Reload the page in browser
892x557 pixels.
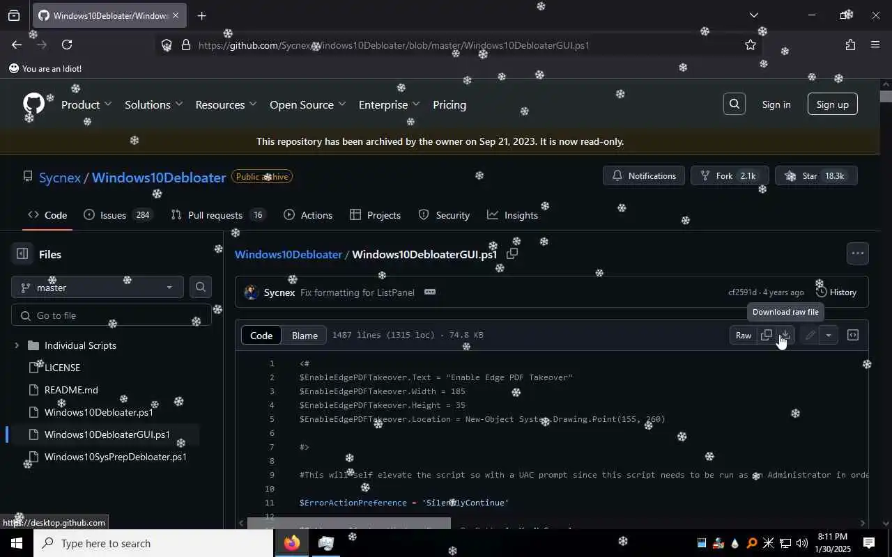tap(67, 45)
